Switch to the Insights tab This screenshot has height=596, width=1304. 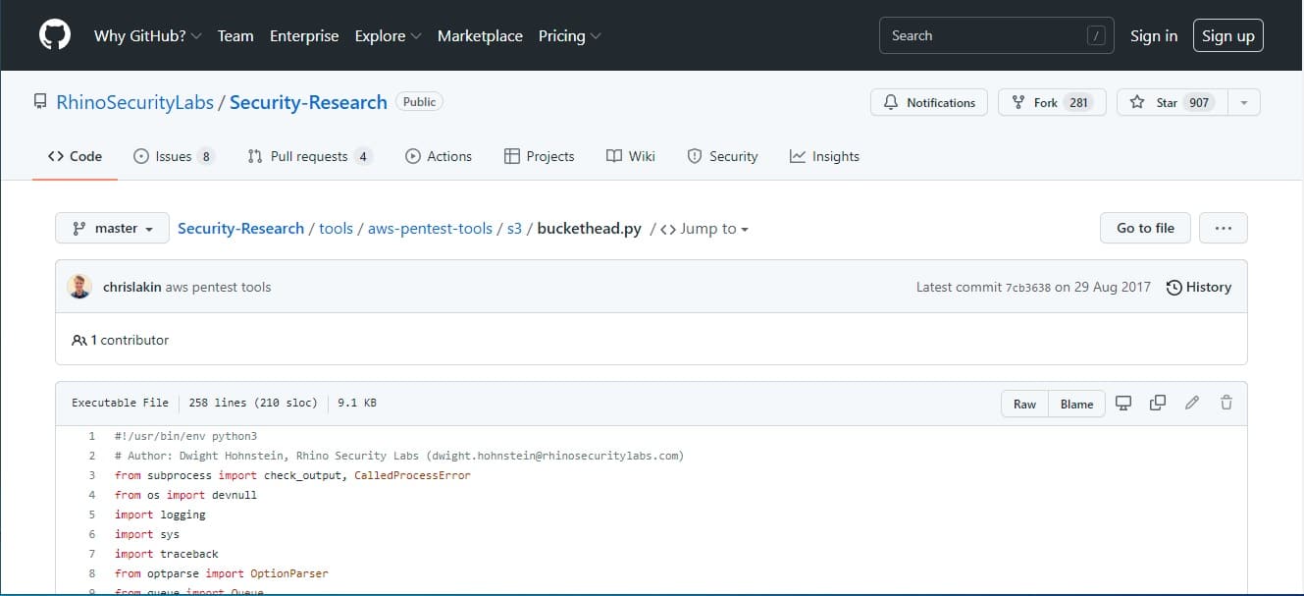(x=824, y=156)
